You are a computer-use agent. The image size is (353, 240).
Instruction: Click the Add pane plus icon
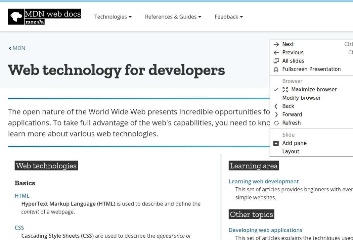pos(276,143)
